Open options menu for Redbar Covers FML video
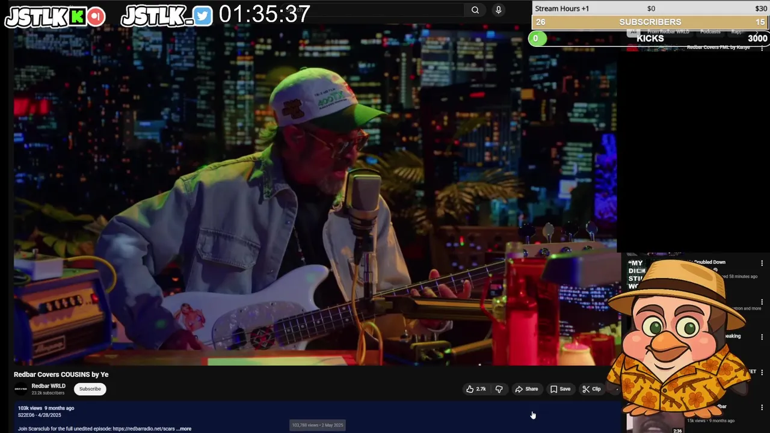The height and width of the screenshot is (433, 770). (x=762, y=48)
